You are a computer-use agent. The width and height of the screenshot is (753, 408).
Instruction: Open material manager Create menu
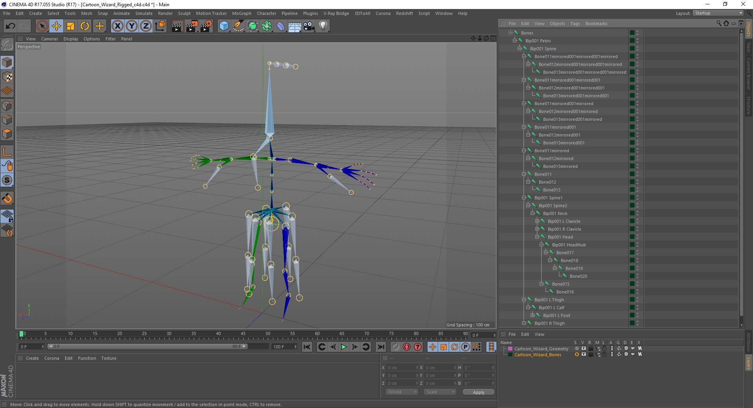pos(32,358)
